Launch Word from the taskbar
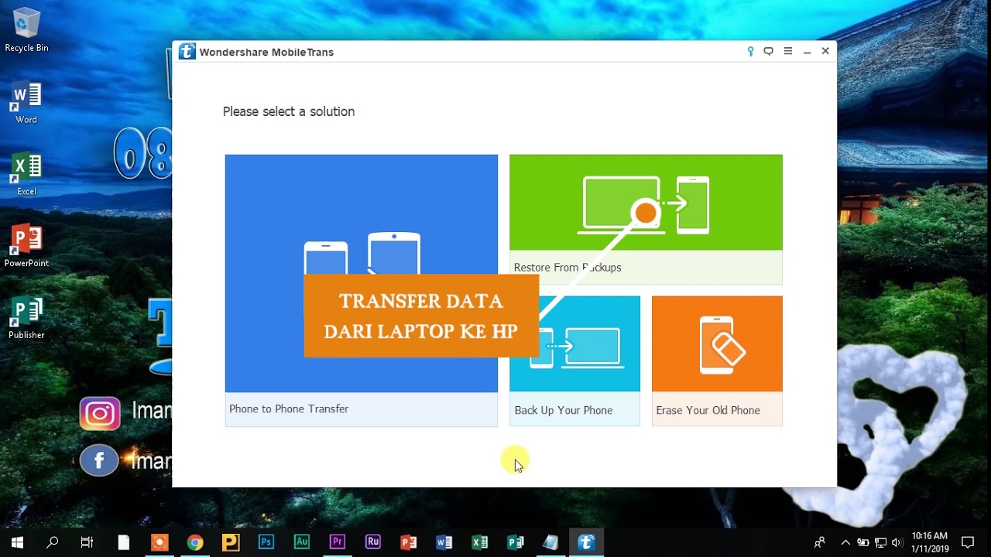This screenshot has height=557, width=991. [444, 542]
